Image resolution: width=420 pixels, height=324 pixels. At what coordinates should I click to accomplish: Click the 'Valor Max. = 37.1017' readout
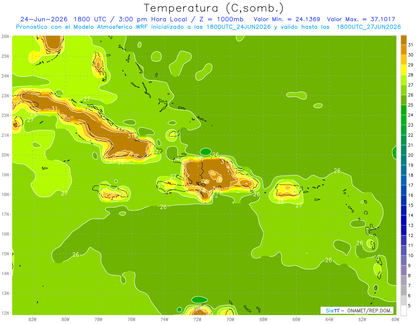point(361,19)
